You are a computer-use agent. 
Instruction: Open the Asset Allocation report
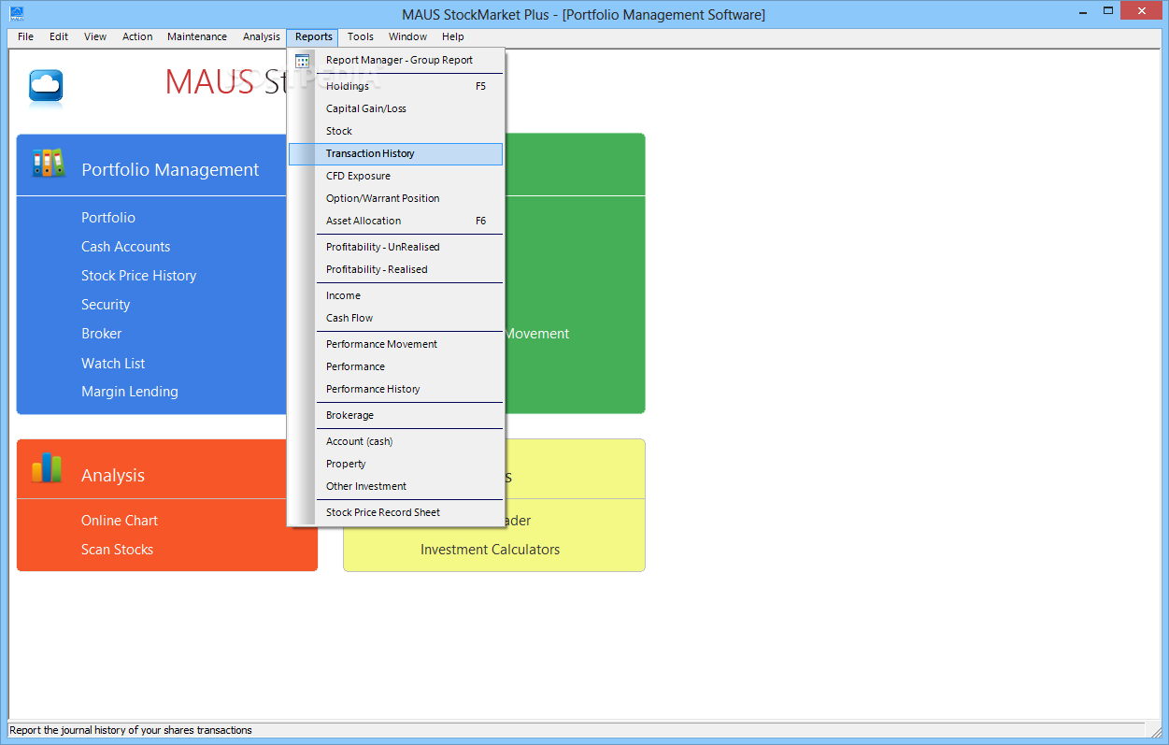click(x=395, y=221)
